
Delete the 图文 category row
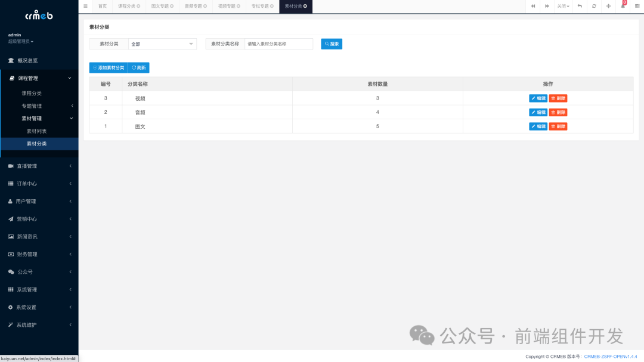558,126
